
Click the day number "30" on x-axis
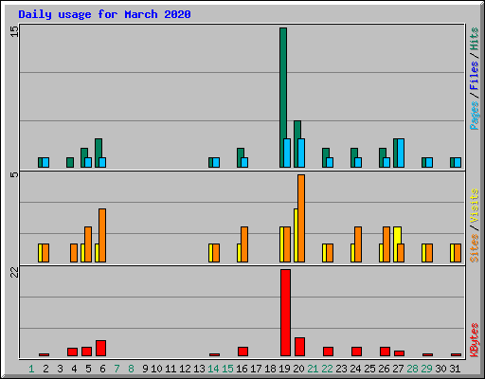[x=440, y=369]
